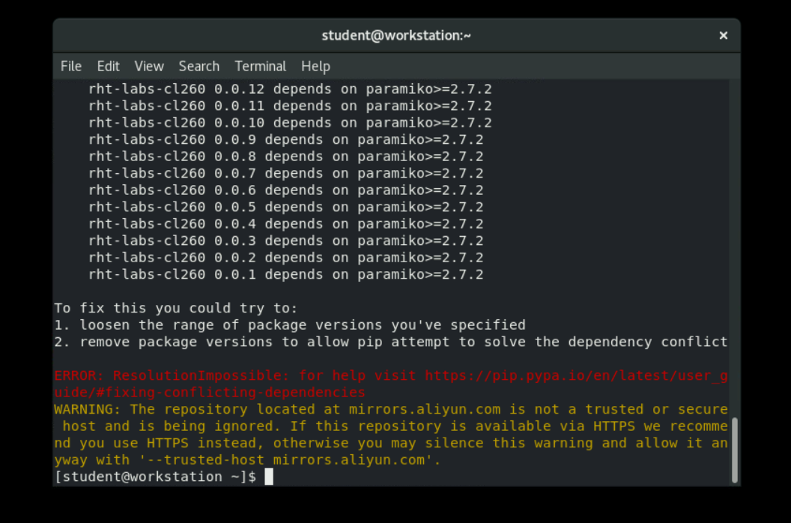
Task: Click the terminal vertical scrollbar thumb
Action: coord(734,449)
